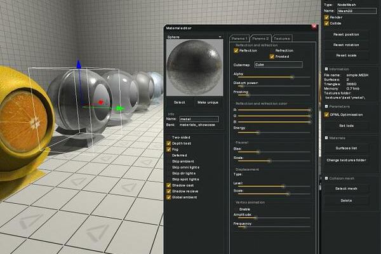Click the Reset scale button
Viewport: 381px width, 254px height.
pos(346,55)
